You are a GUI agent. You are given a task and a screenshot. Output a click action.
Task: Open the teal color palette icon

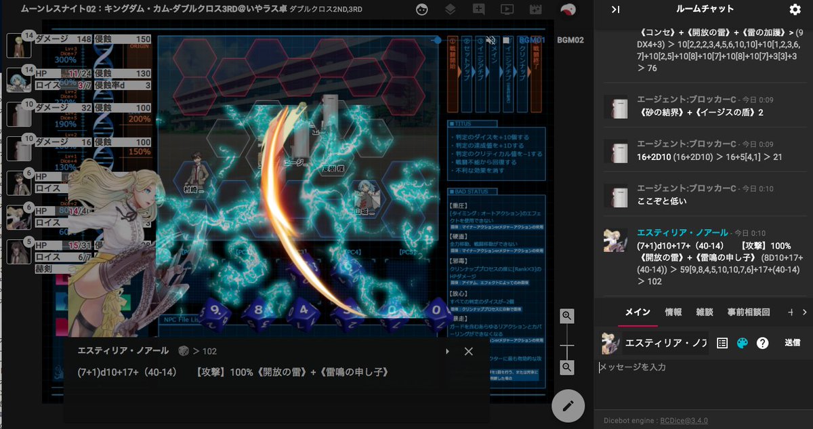point(742,343)
